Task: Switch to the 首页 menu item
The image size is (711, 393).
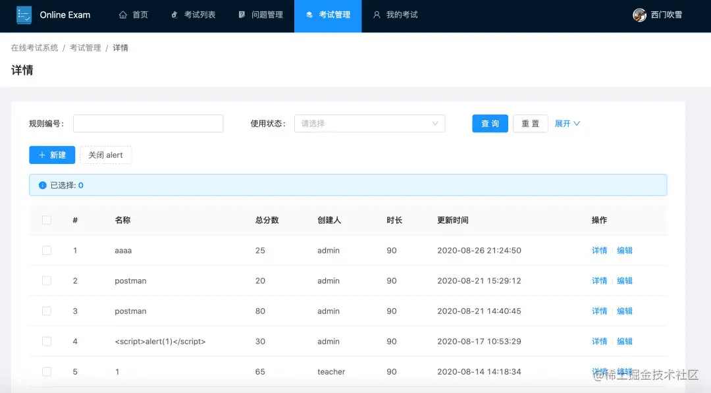Action: [x=134, y=14]
